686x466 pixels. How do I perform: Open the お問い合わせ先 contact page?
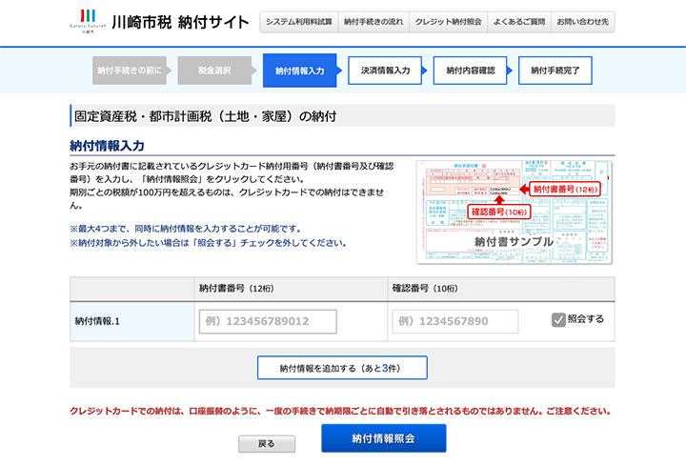coord(583,22)
